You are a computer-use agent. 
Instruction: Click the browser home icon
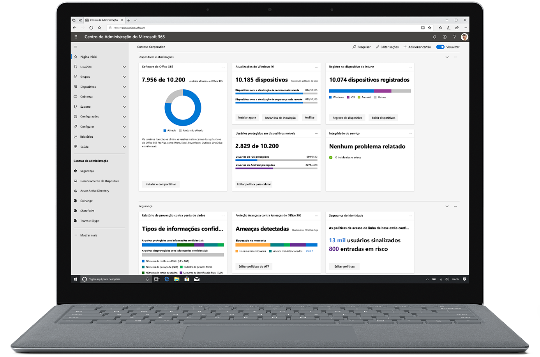[x=99, y=28]
